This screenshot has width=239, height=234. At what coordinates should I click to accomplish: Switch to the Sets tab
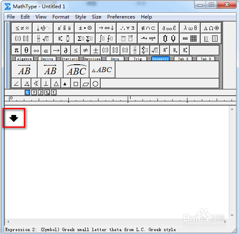(115, 59)
